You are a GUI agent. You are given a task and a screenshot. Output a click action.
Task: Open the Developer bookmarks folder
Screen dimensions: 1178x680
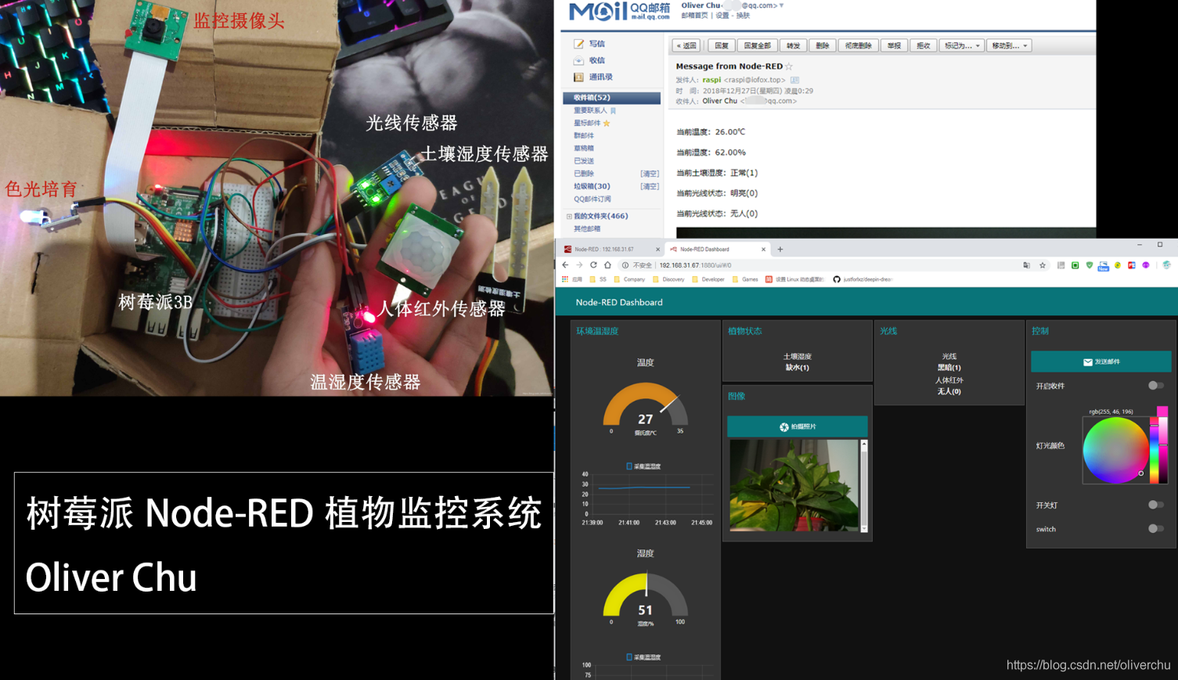(708, 279)
